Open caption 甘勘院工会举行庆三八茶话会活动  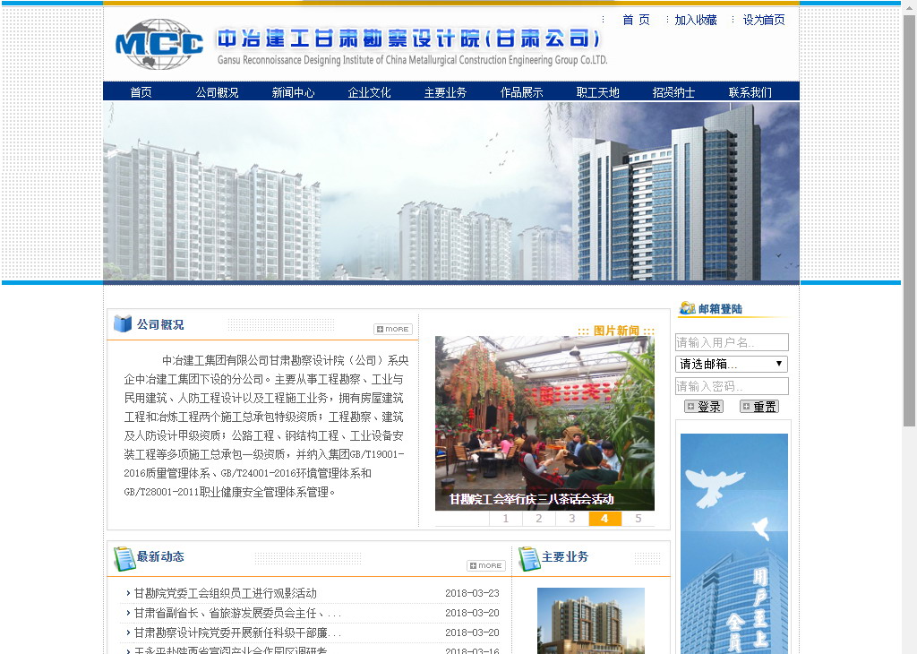pyautogui.click(x=531, y=499)
